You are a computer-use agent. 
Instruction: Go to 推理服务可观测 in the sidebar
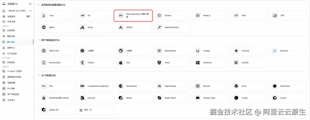(x=17, y=77)
